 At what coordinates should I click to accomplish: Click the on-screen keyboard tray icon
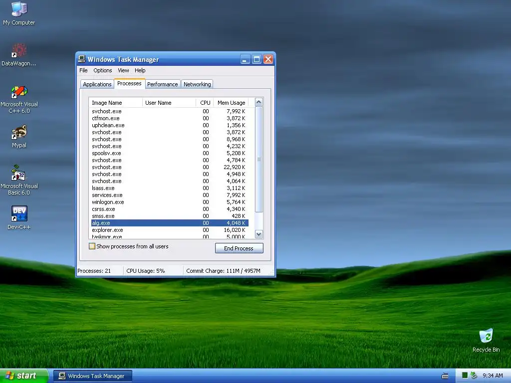point(445,376)
